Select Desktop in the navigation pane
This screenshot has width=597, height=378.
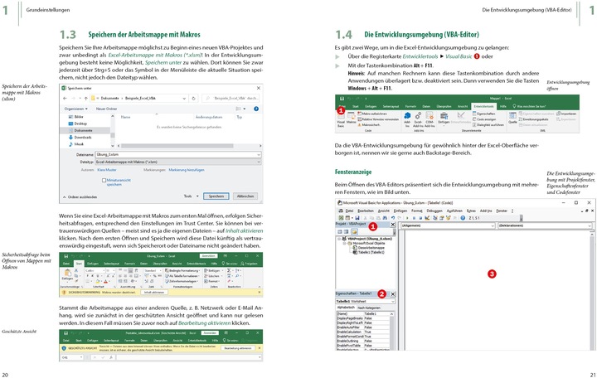[78, 124]
